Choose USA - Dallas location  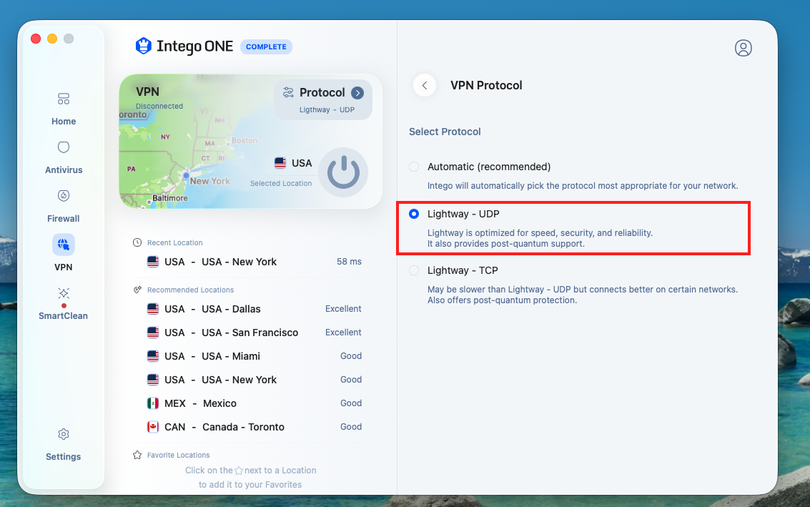255,309
